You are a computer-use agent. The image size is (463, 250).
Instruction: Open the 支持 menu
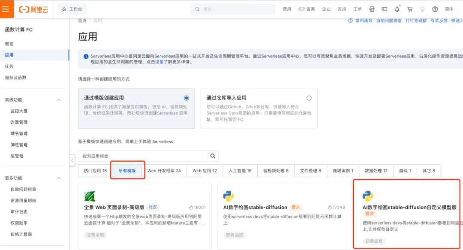[x=342, y=9]
